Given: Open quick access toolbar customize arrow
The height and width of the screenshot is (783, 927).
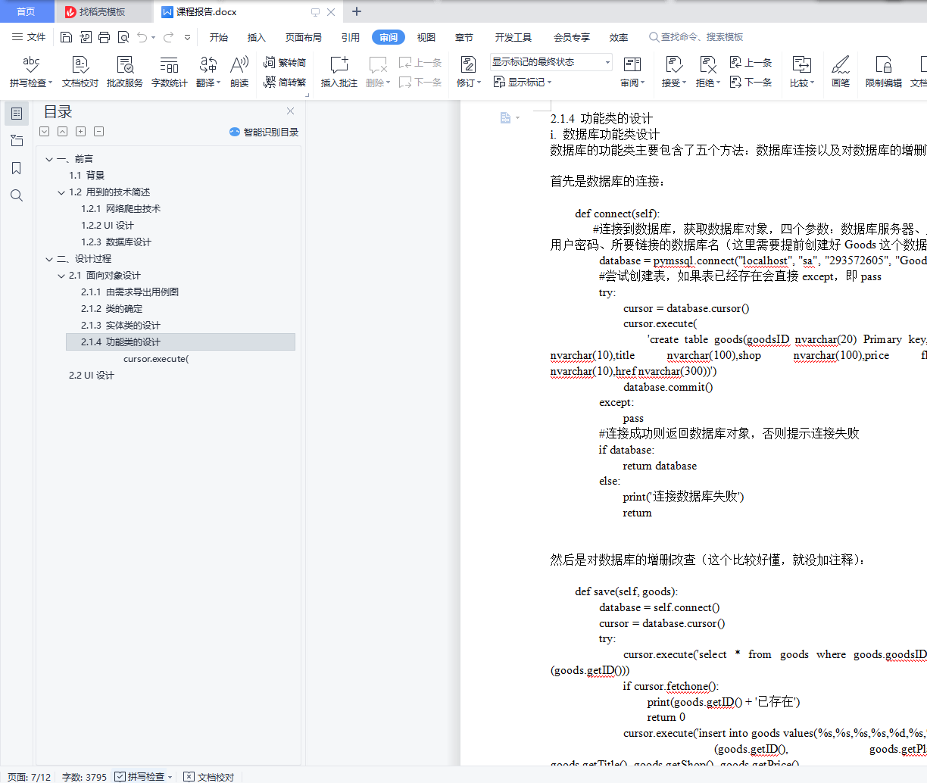Looking at the screenshot, I should click(x=188, y=37).
